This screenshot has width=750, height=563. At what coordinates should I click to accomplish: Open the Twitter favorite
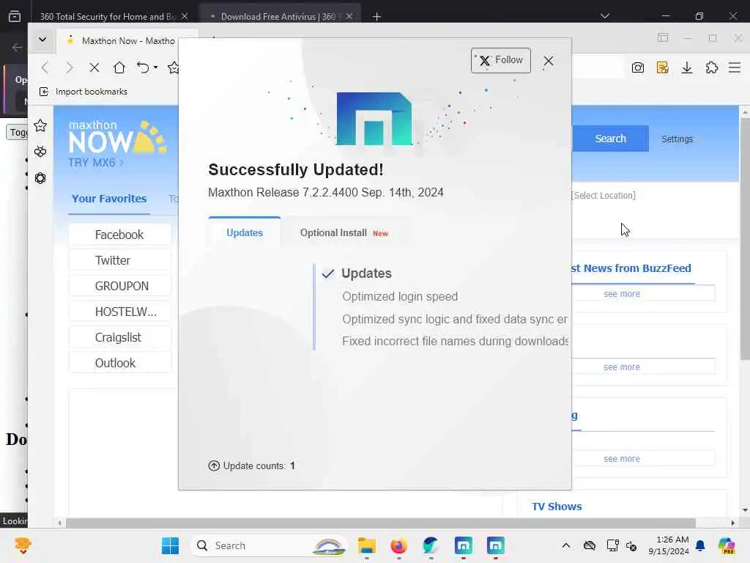119,260
